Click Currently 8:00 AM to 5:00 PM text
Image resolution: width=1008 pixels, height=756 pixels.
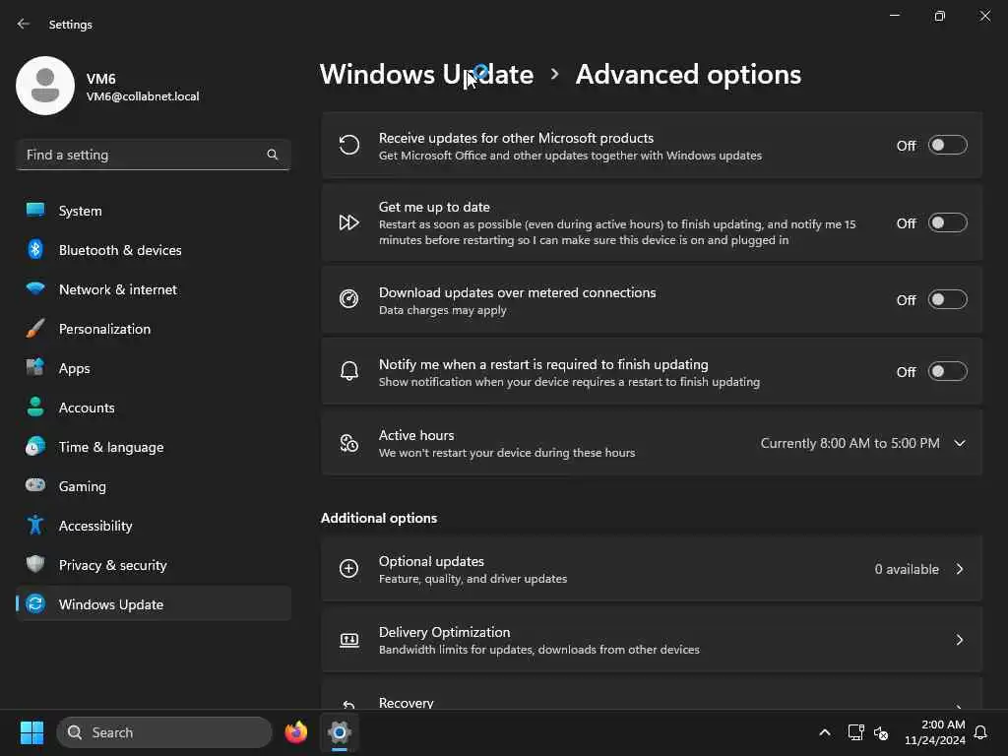(x=850, y=443)
